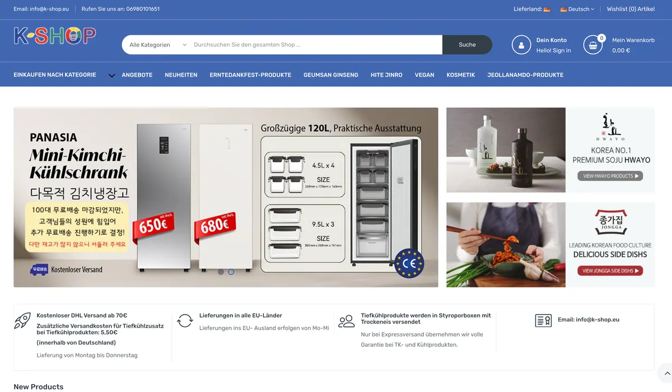This screenshot has width=672, height=392.
Task: Click the K-SHOP logo
Action: point(55,36)
